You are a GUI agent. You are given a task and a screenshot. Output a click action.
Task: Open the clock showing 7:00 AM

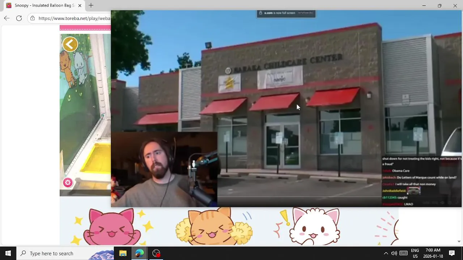tap(433, 253)
